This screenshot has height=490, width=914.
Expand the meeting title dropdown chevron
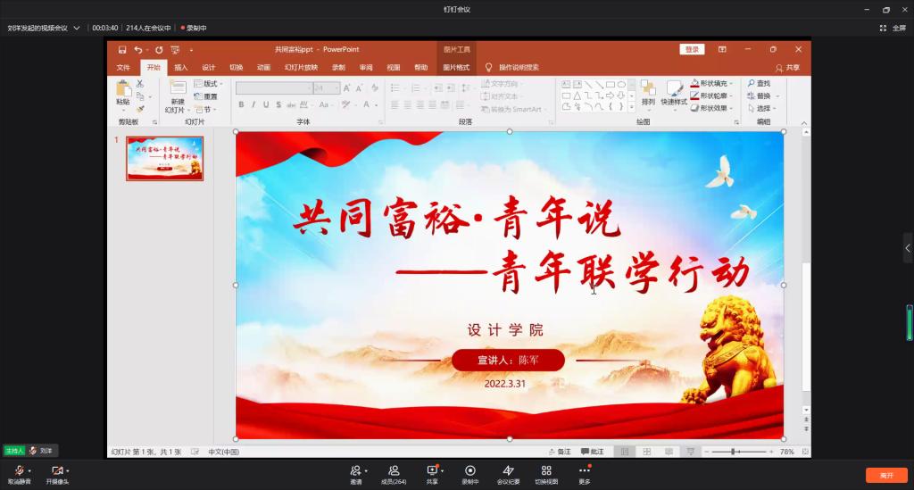coord(77,28)
